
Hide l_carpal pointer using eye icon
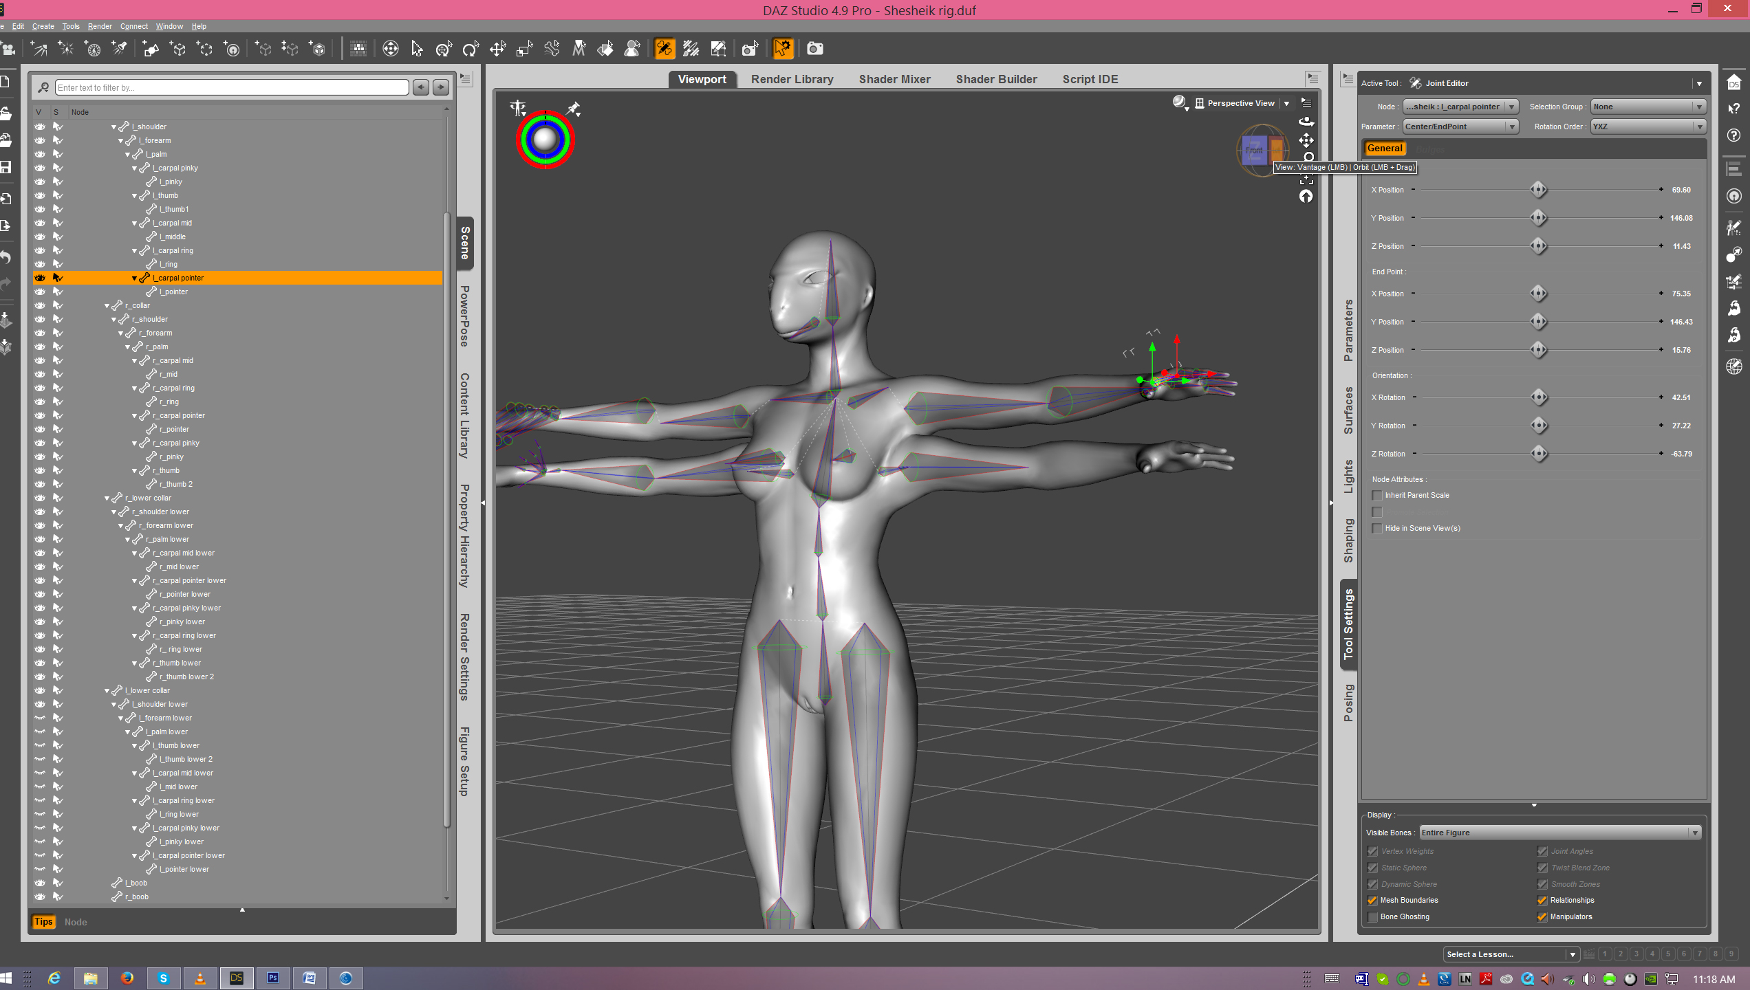coord(40,278)
